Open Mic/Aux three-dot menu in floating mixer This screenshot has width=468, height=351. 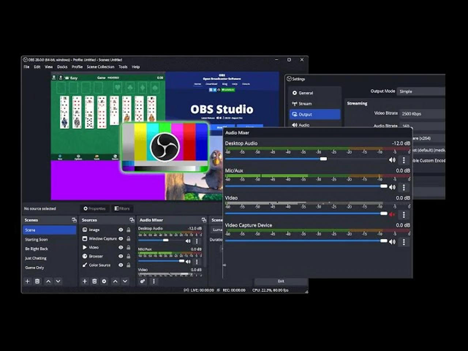click(x=404, y=187)
